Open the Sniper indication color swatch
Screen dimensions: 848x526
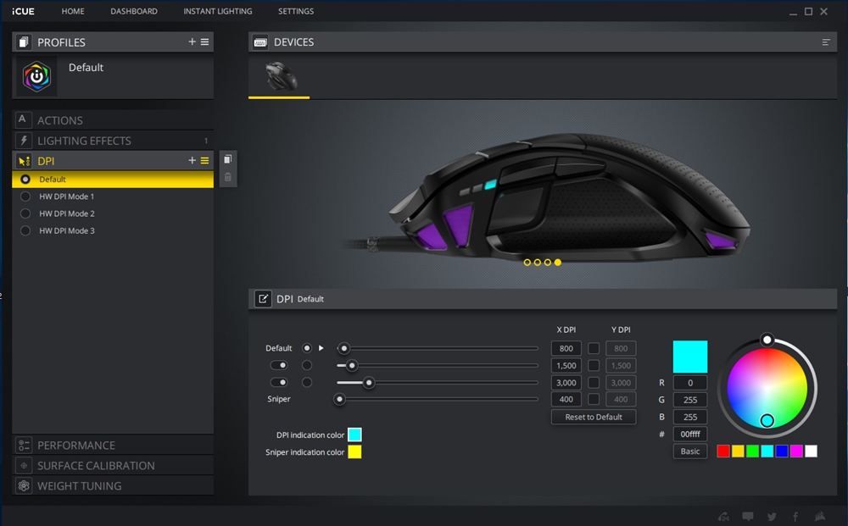click(x=354, y=452)
